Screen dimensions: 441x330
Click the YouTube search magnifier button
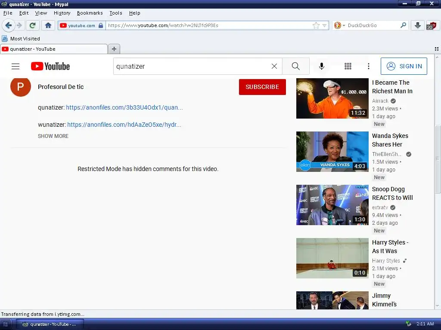click(x=295, y=66)
